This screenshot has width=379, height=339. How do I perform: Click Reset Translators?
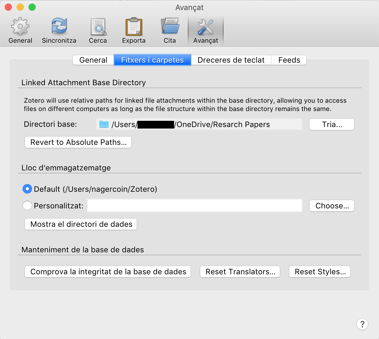click(240, 271)
